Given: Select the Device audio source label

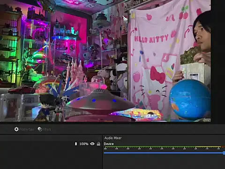Looking at the screenshot, I should [109, 144].
